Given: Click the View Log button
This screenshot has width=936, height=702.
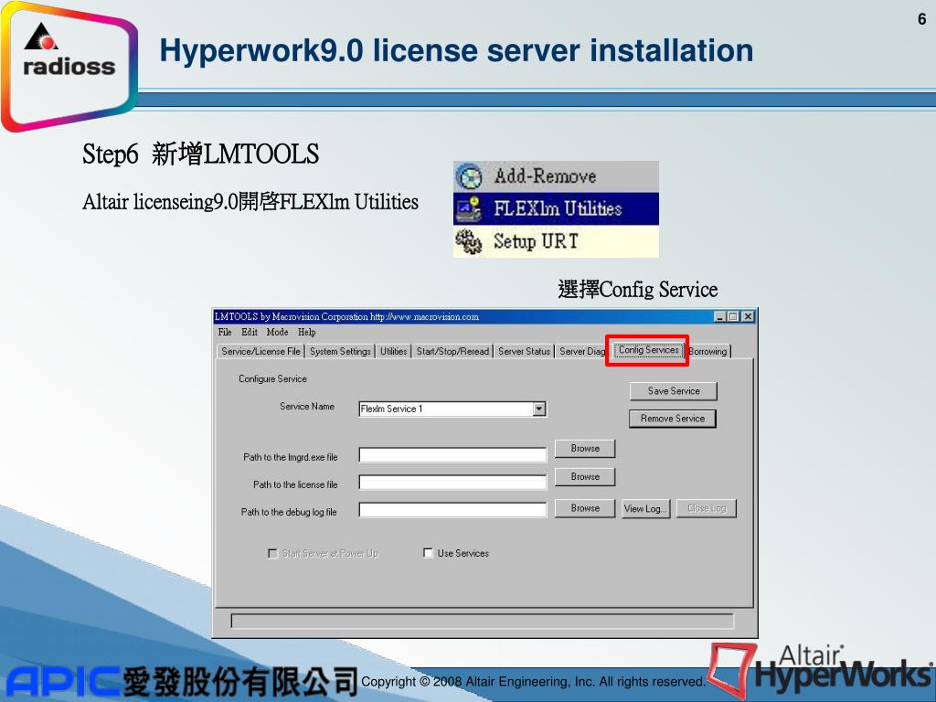Looking at the screenshot, I should (646, 508).
